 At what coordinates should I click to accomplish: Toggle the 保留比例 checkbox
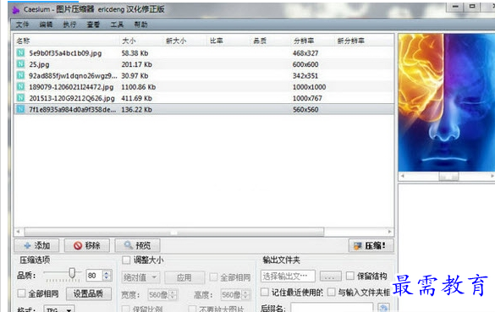pyautogui.click(x=125, y=309)
